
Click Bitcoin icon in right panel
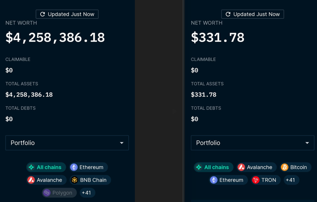point(285,167)
